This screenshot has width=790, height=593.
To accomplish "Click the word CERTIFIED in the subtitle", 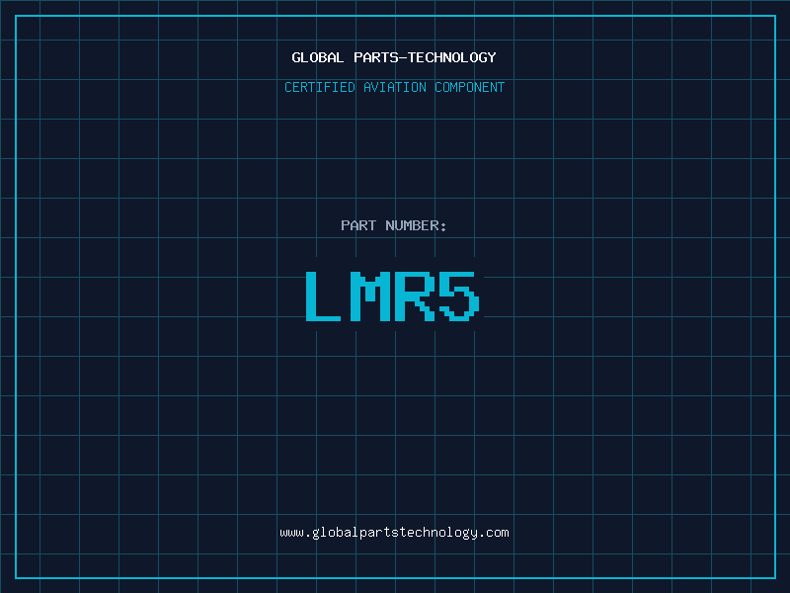I will pos(320,87).
